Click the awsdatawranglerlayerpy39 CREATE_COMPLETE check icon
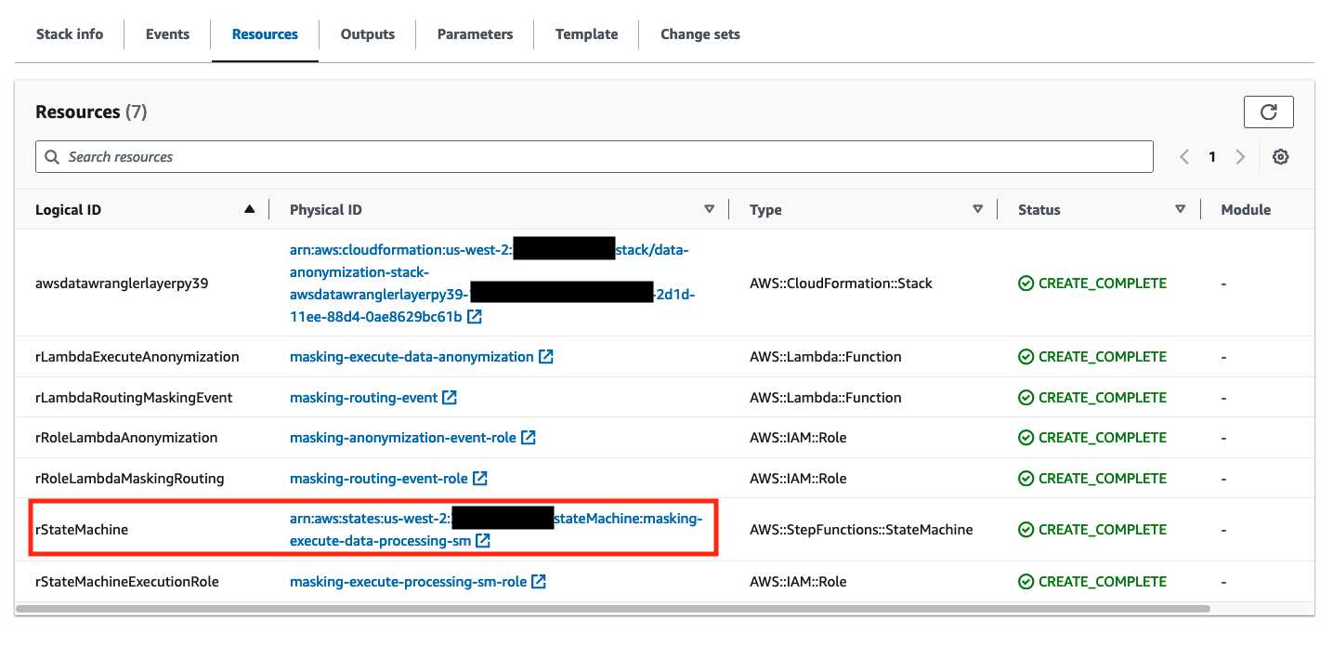Viewport: 1333px width, 646px height. (1026, 283)
